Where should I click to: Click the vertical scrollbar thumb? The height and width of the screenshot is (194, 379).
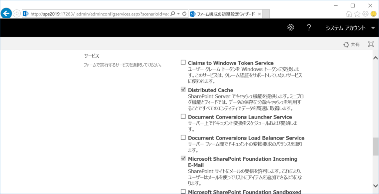[x=375, y=146]
